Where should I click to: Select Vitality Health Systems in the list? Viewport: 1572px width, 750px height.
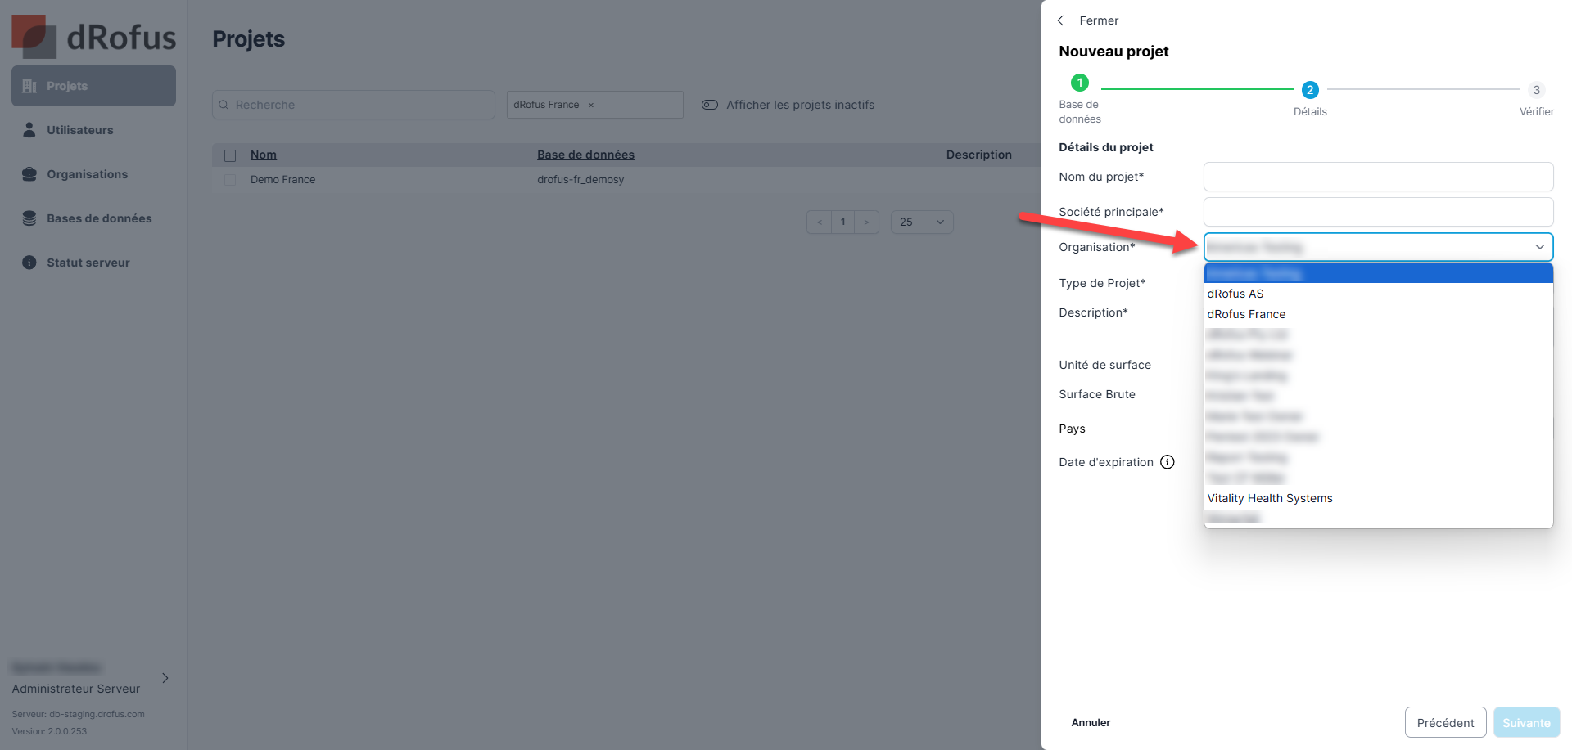(1378, 498)
